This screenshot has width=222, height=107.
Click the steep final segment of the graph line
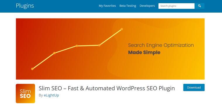110,37
